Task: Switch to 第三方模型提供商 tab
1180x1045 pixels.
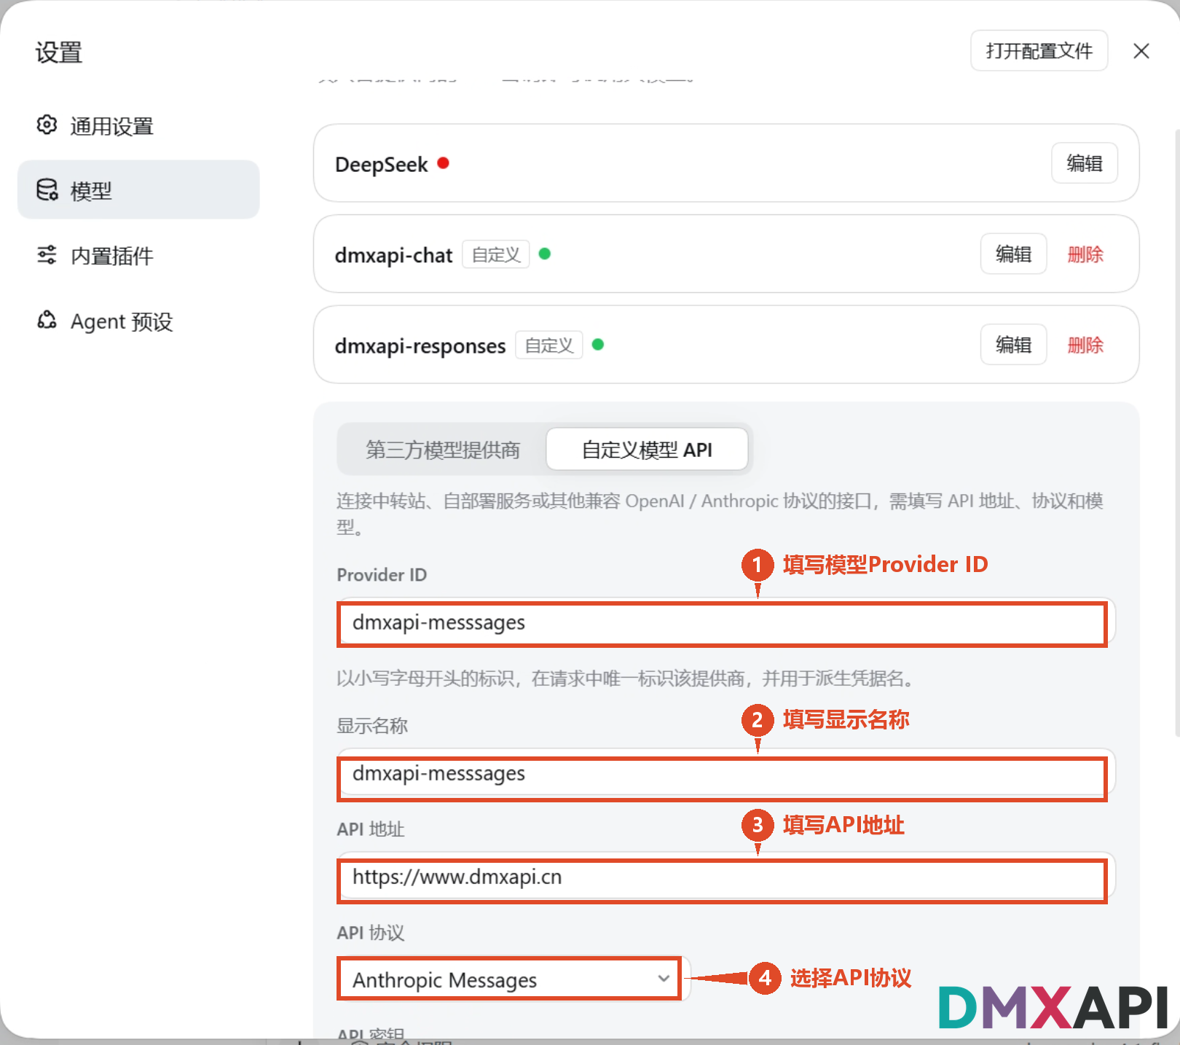Action: (443, 450)
